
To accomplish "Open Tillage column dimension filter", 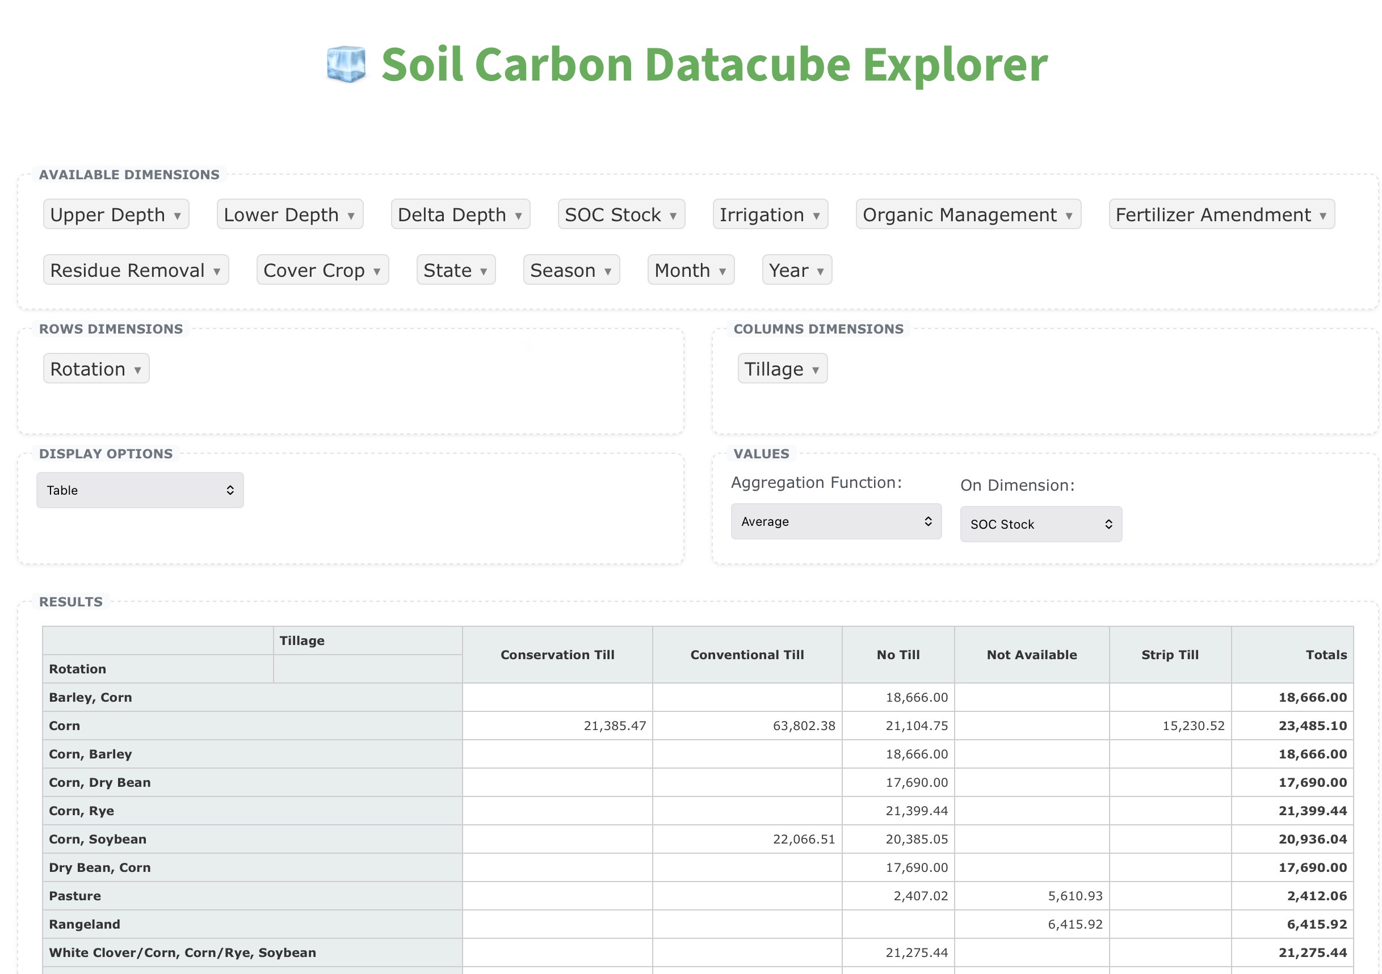I will pyautogui.click(x=816, y=370).
